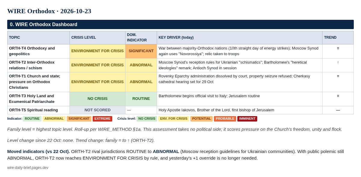Viewport: 361px width, 177px height.
Task: Click the equals trend symbol in ORTH-T1 row
Action: [338, 76]
